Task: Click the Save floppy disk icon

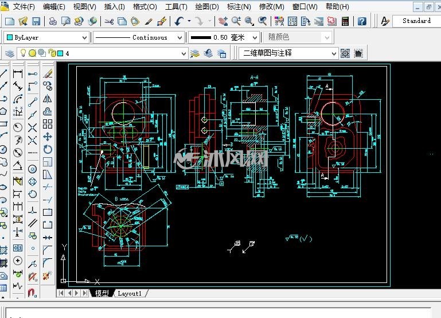Action: click(36, 21)
